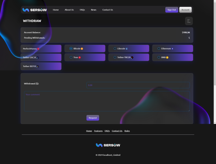This screenshot has width=216, height=164.
Task: Click the WITHDRAW page heading
Action: (32, 21)
